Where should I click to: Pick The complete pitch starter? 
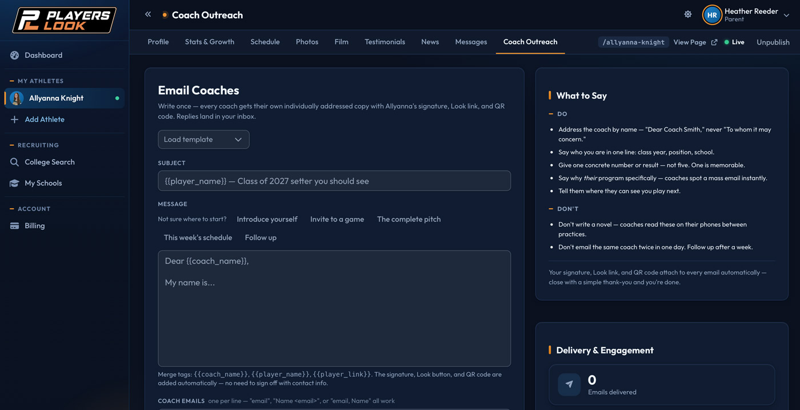(409, 220)
